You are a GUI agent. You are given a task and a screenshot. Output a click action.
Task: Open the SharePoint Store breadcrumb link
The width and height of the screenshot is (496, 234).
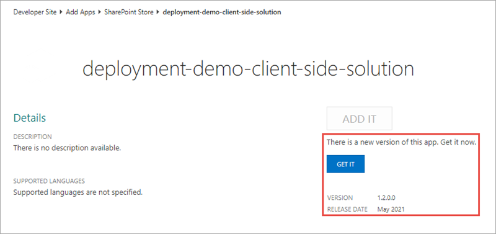click(x=129, y=12)
